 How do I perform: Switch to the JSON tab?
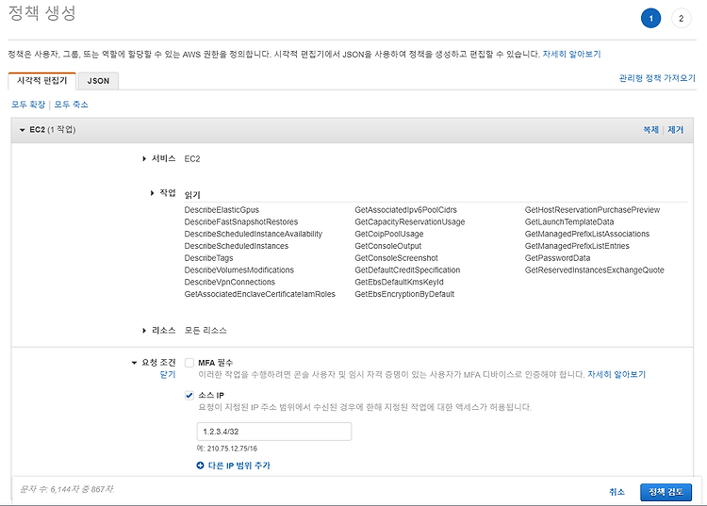pyautogui.click(x=98, y=81)
